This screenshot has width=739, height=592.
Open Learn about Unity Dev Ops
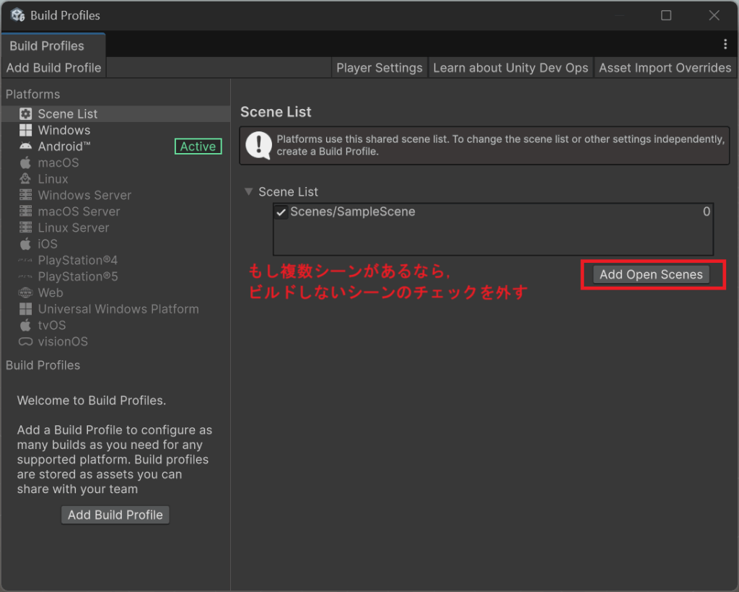pos(510,68)
